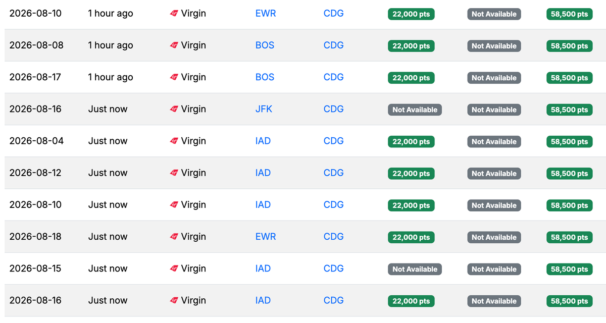The width and height of the screenshot is (606, 323).
Task: Click the 58,500 pts badge in the JFK row
Action: (x=569, y=110)
